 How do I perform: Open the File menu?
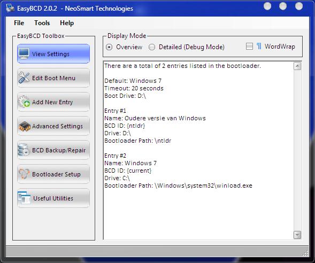click(19, 23)
